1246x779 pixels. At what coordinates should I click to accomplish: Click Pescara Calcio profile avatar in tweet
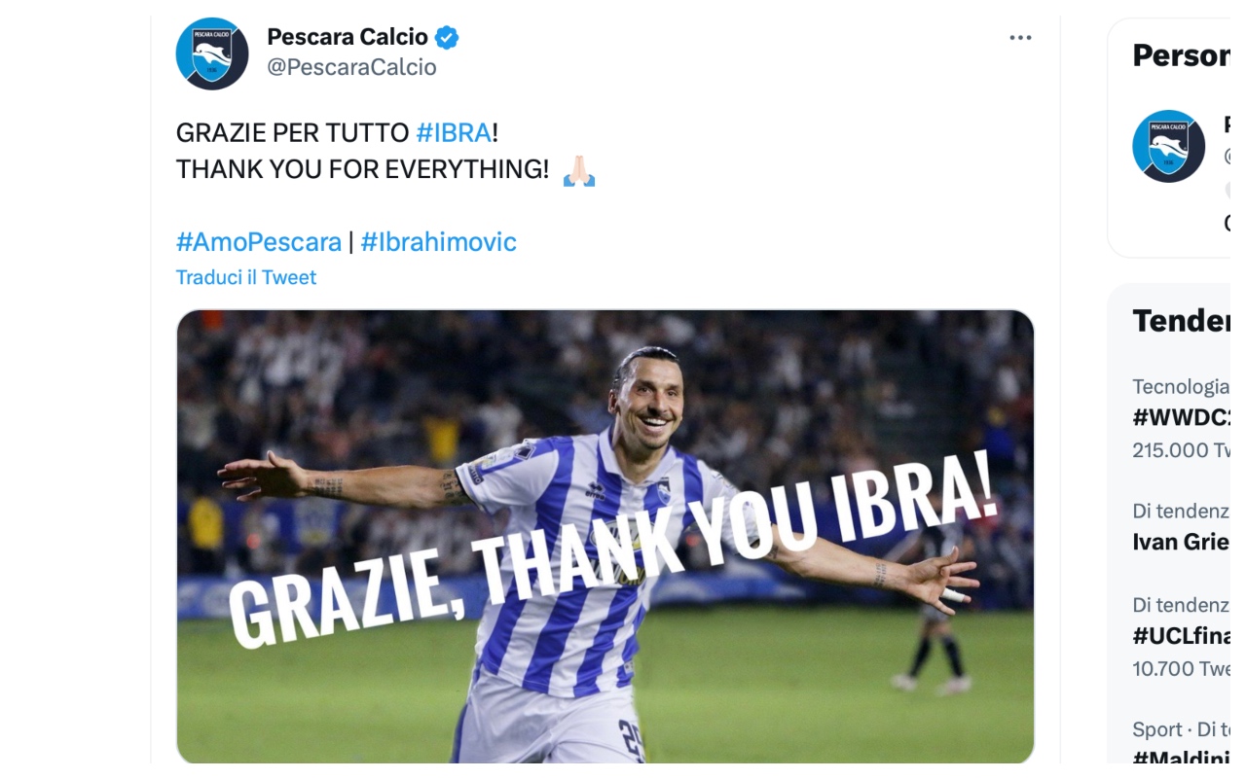212,53
